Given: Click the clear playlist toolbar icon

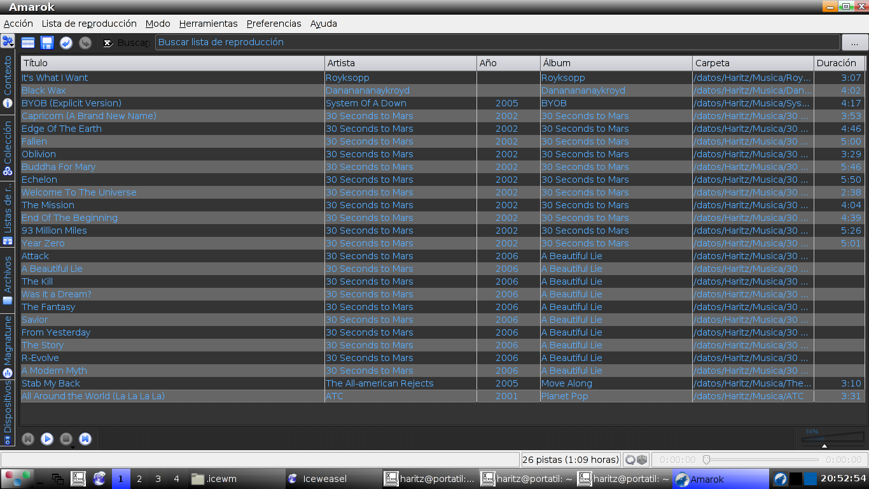Looking at the screenshot, I should click(28, 43).
